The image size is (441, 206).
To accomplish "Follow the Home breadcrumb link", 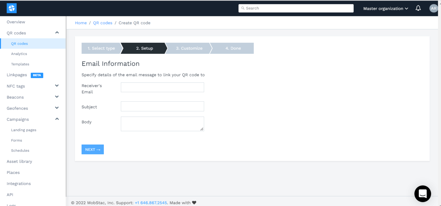I will click(81, 23).
